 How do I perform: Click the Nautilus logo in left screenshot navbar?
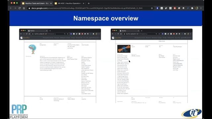(x=25, y=38)
